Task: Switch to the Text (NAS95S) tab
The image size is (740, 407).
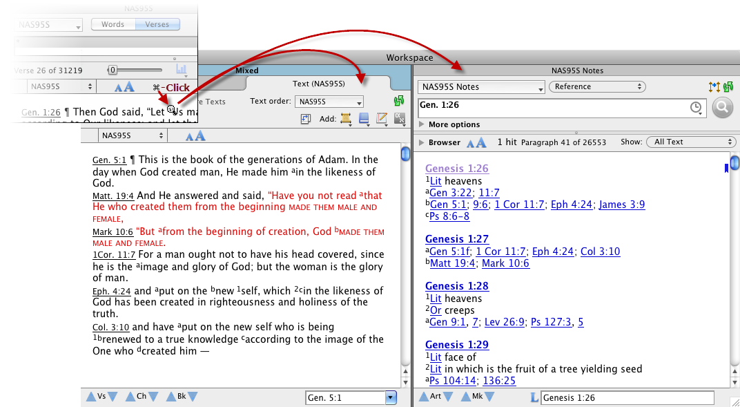Action: 318,84
